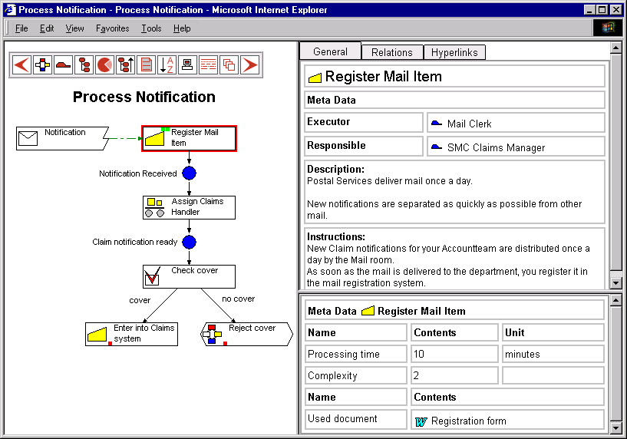Open the Favorites menu
This screenshot has height=439, width=627.
(x=112, y=28)
